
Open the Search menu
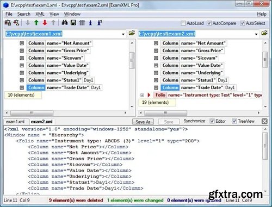pyautogui.click(x=24, y=14)
